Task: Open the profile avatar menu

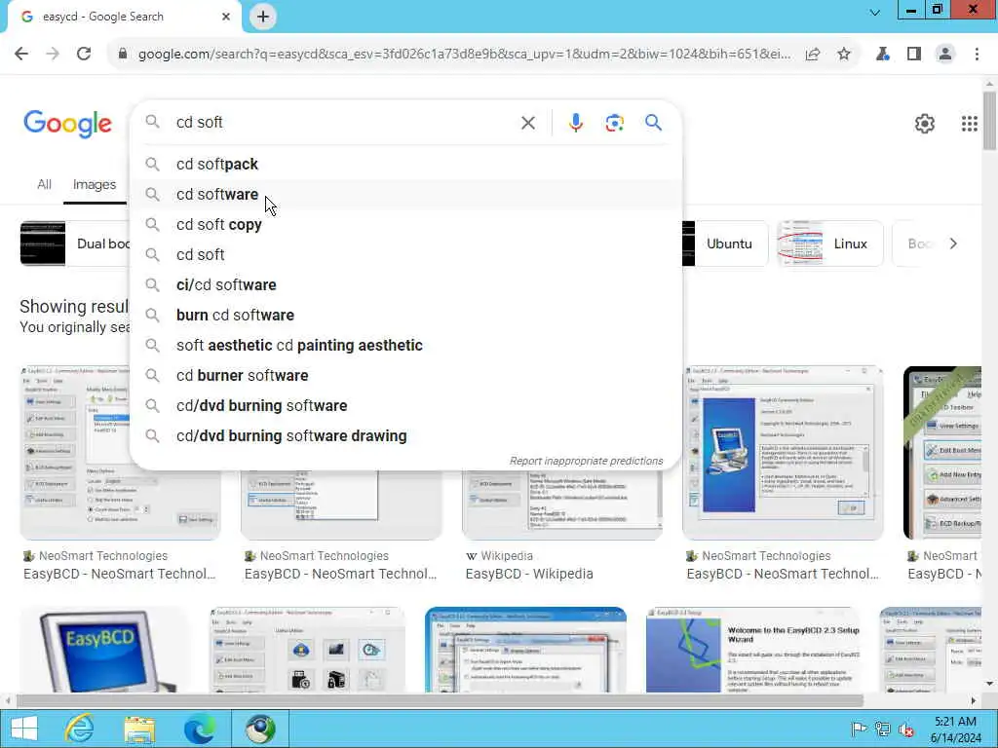Action: [x=945, y=55]
